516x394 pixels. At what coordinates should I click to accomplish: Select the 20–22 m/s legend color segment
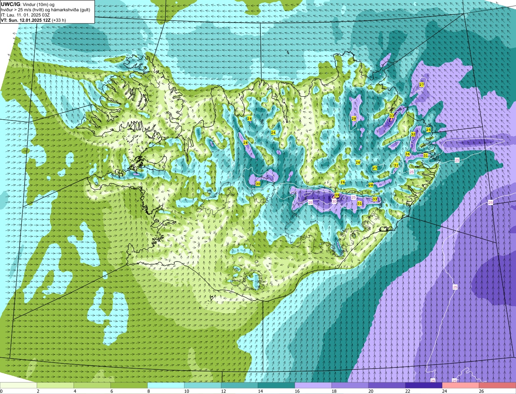pyautogui.click(x=387, y=386)
